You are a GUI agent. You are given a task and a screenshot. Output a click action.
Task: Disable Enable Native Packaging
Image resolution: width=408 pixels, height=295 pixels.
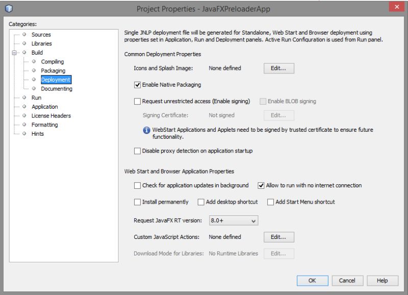[x=136, y=85]
